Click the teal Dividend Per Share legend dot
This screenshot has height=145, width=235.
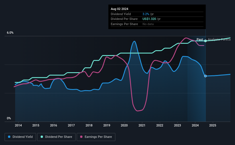pos(42,137)
